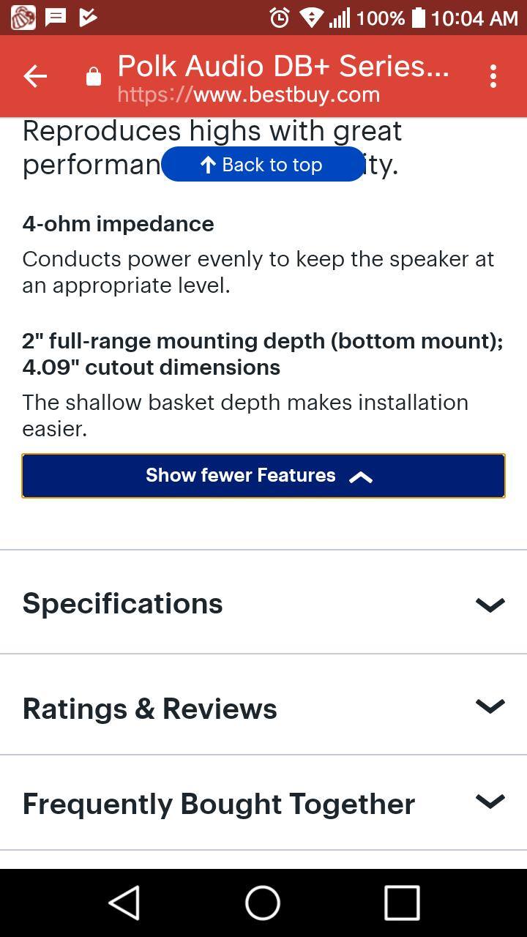The image size is (527, 937).
Task: Expand the Specifications chevron
Action: 490,604
